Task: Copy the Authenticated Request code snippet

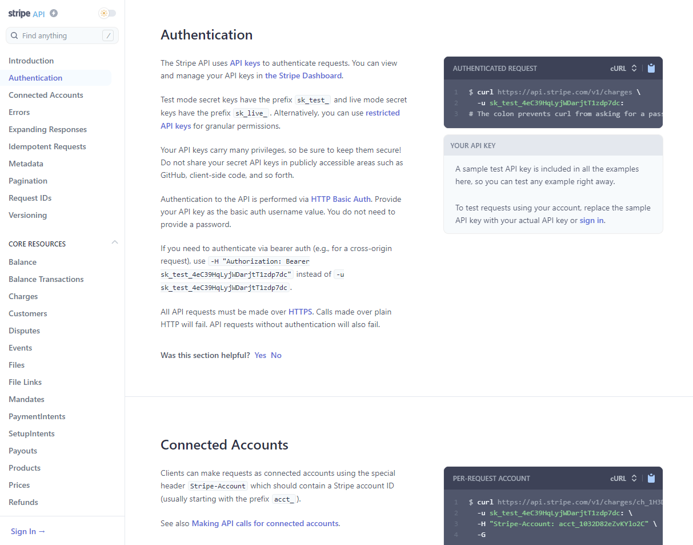Action: click(651, 68)
